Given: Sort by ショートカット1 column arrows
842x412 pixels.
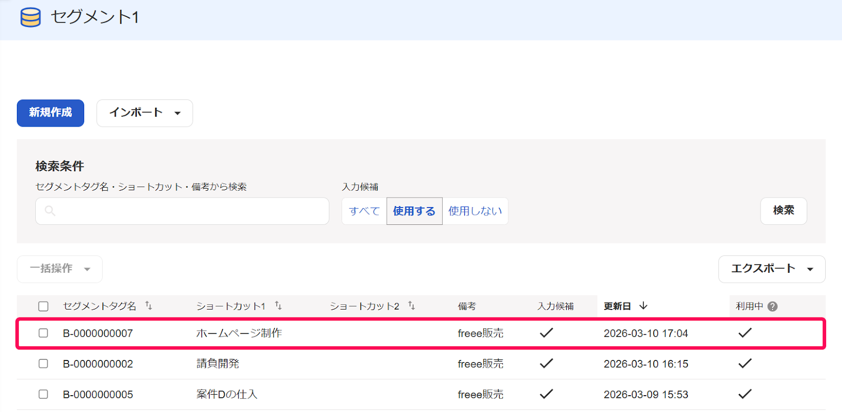Looking at the screenshot, I should (x=278, y=306).
